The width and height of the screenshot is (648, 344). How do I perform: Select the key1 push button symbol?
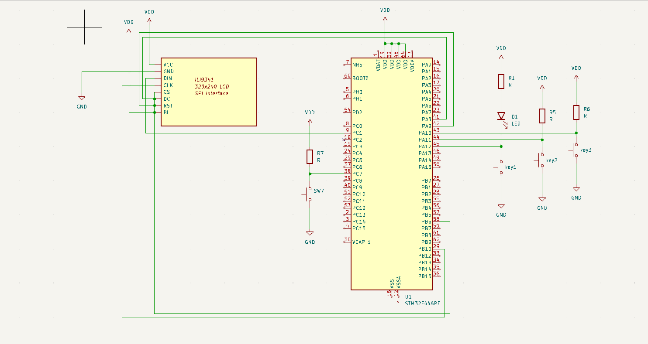[499, 167]
